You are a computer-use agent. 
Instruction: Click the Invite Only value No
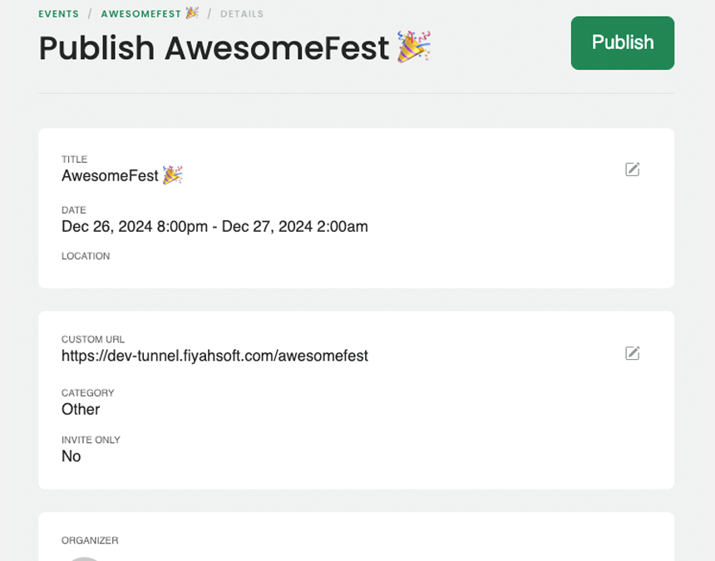(71, 456)
